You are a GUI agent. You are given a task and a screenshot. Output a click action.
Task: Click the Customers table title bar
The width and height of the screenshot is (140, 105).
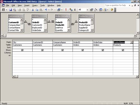tap(16, 16)
